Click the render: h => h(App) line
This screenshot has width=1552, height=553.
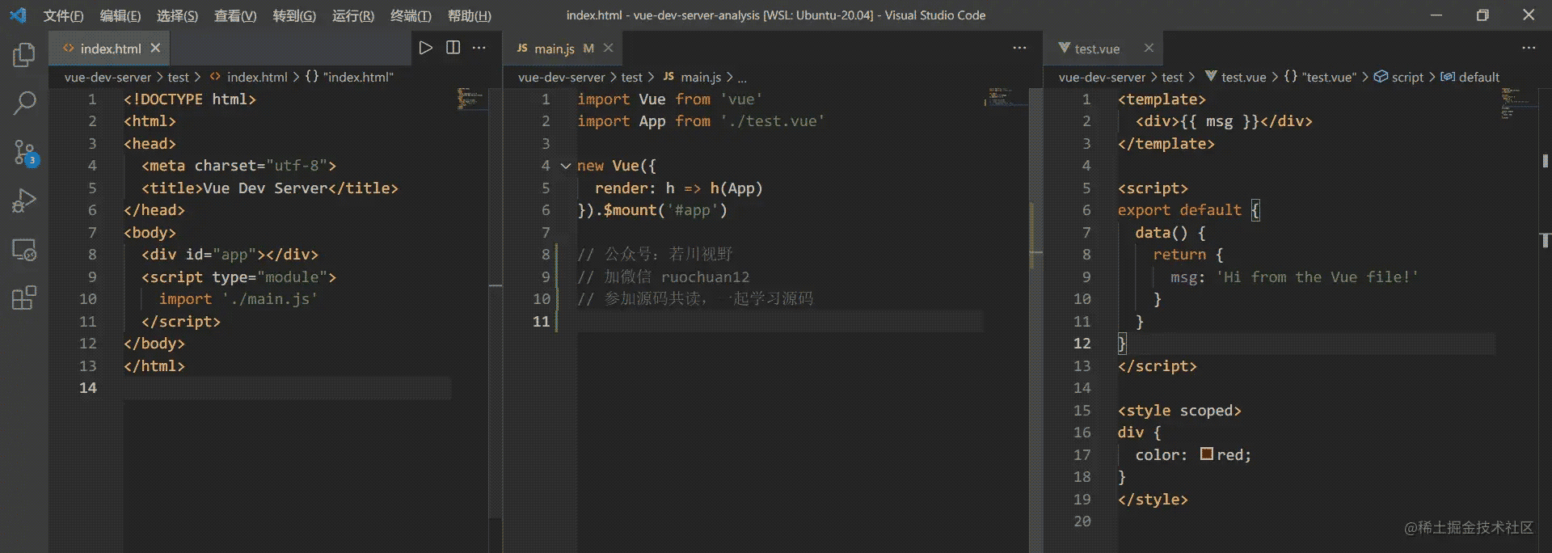click(x=679, y=188)
